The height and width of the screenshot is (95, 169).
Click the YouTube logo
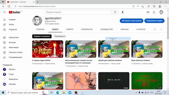coord(15,12)
